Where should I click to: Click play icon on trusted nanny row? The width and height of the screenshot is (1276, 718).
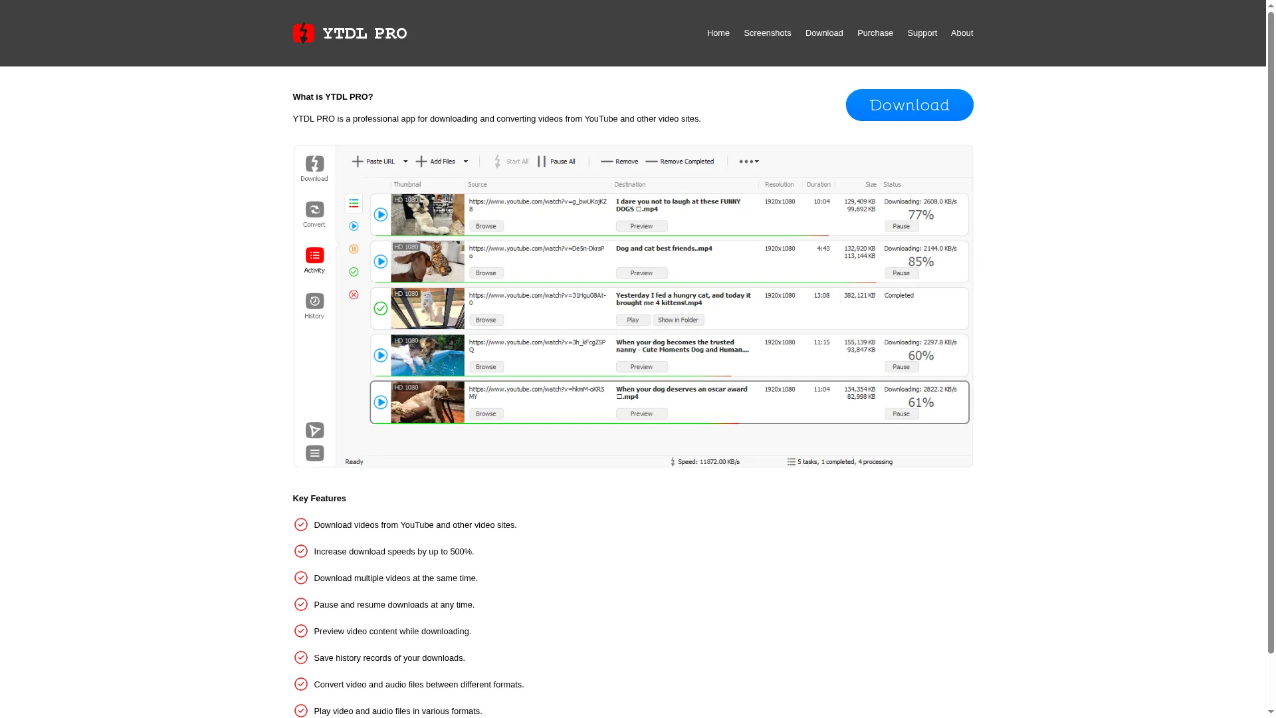(x=380, y=356)
